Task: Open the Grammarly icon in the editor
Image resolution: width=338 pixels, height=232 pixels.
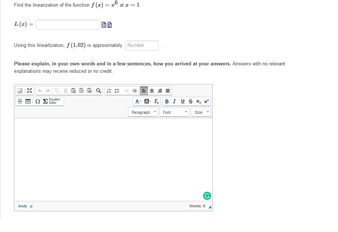Action: pyautogui.click(x=207, y=196)
